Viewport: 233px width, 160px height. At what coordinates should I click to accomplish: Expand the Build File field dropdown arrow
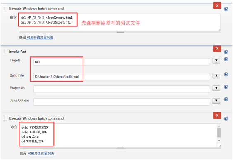pos(216,75)
